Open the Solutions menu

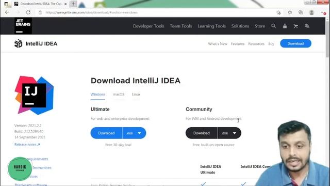point(240,26)
